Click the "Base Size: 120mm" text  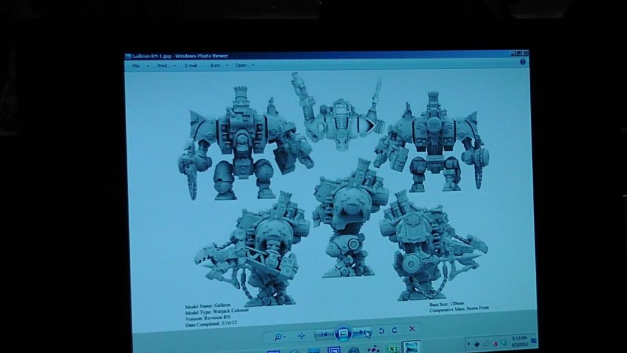pyautogui.click(x=446, y=304)
